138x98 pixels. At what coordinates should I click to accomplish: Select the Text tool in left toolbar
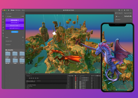coord(3,30)
